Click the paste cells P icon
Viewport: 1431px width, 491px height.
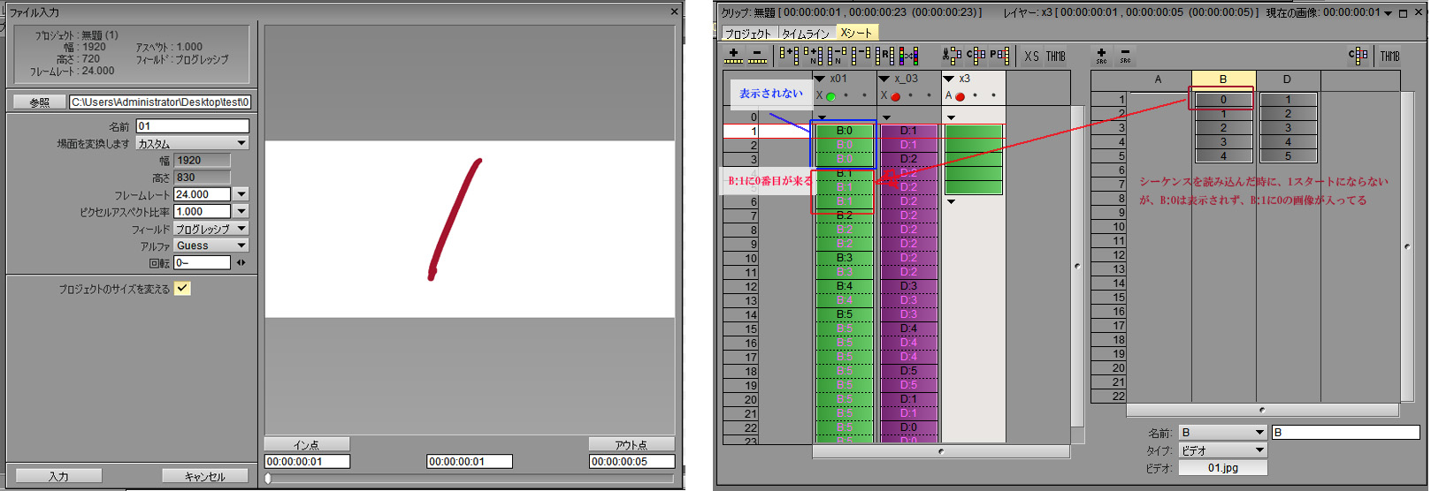coord(999,56)
